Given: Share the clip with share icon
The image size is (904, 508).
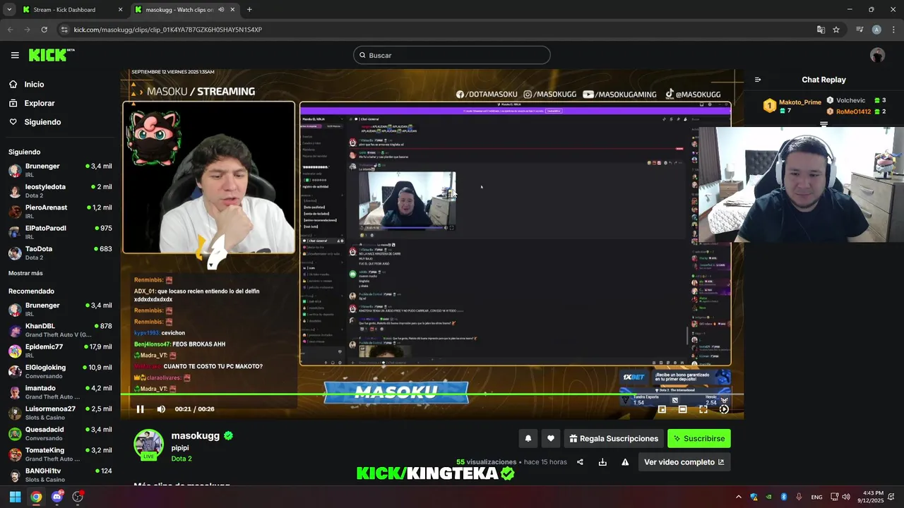Looking at the screenshot, I should tap(580, 462).
